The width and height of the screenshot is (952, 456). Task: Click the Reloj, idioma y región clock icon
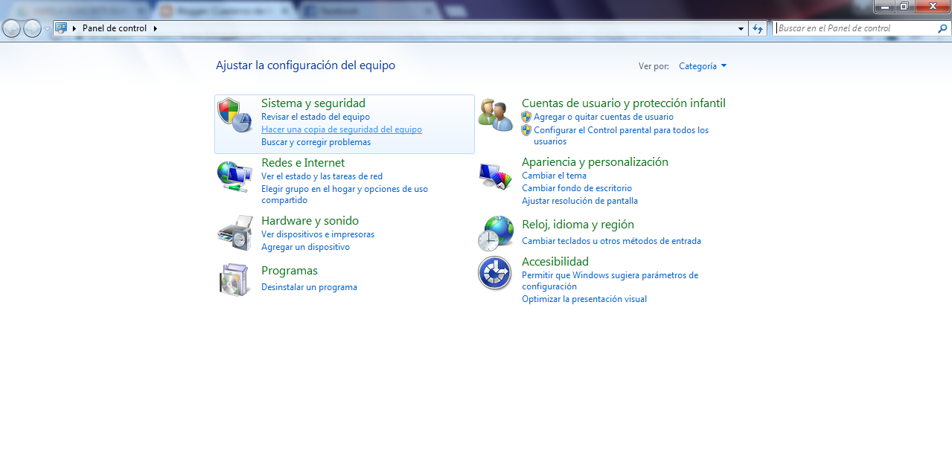495,233
